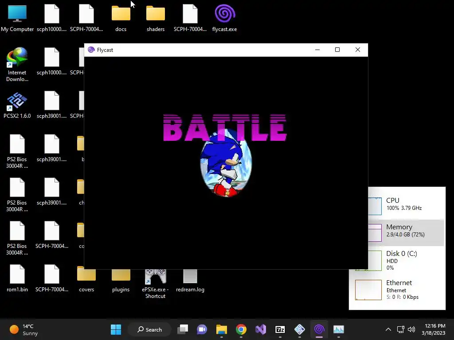
Task: Open 7-Zip taskbar icon
Action: point(280,329)
